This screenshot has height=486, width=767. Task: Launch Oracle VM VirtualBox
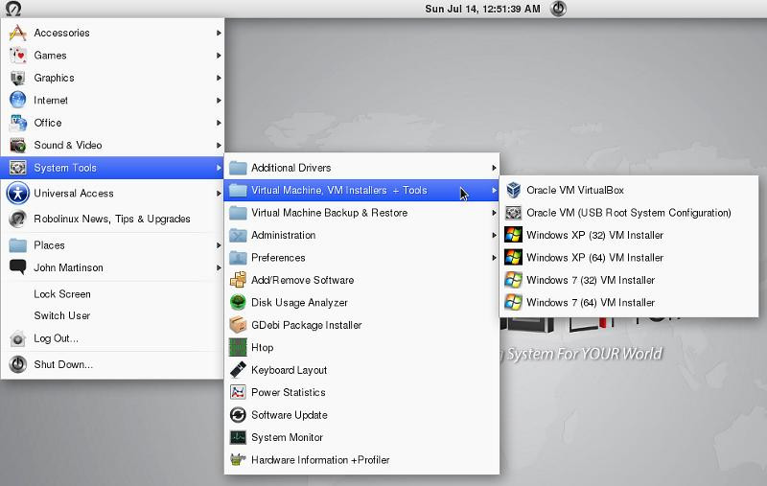629,190
